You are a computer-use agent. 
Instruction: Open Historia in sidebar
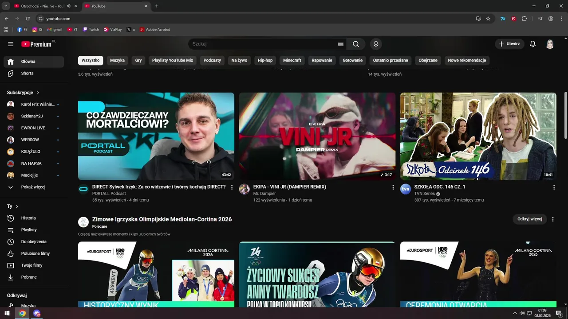[34, 218]
